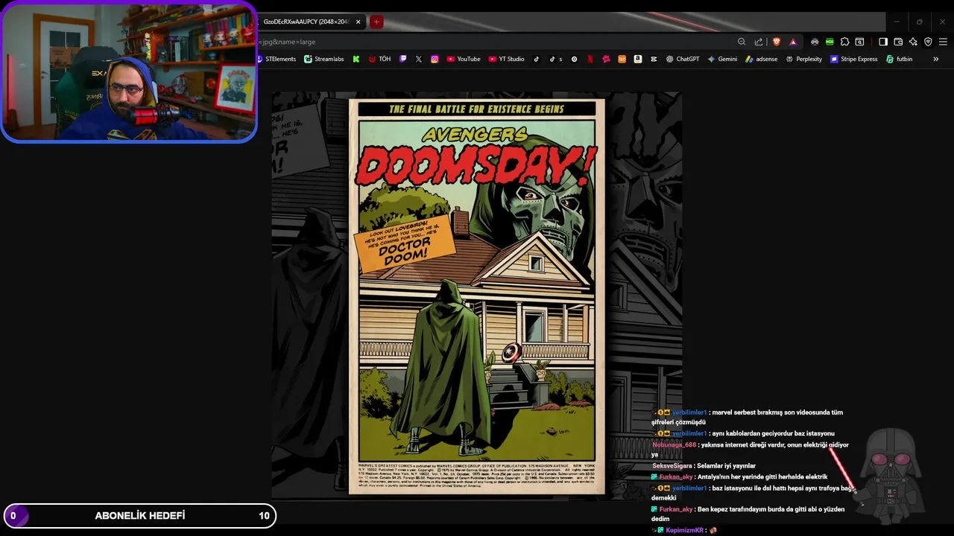Close the GzoDEcRXwAAUPCY image tab
Image resolution: width=954 pixels, height=536 pixels.
(358, 22)
